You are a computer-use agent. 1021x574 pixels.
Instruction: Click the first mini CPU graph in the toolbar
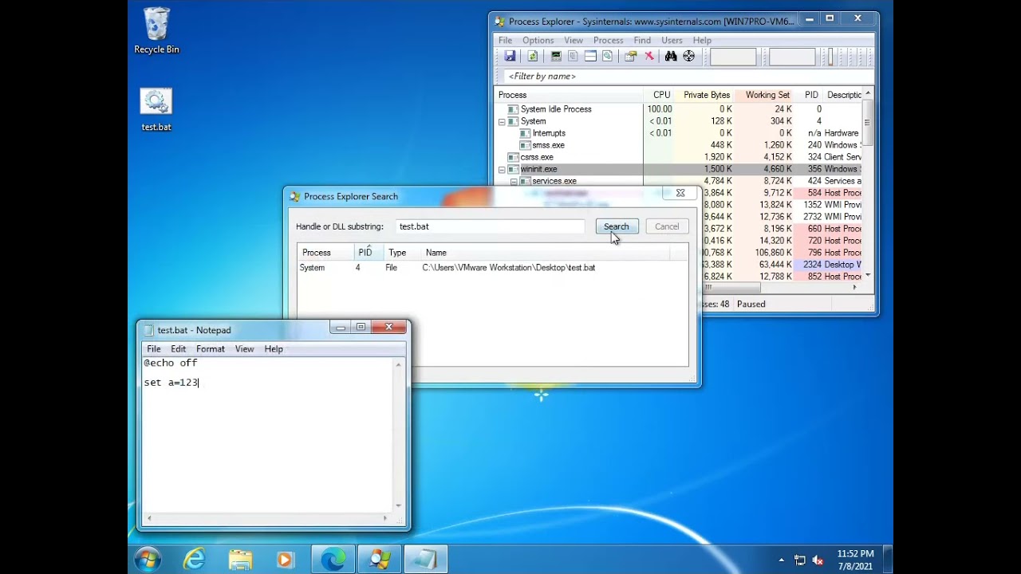[733, 57]
